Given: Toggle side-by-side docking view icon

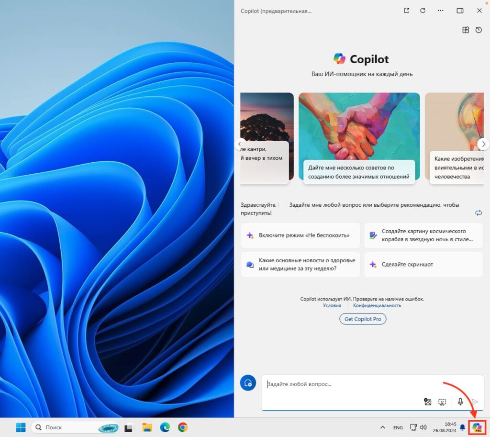Looking at the screenshot, I should coord(460,11).
